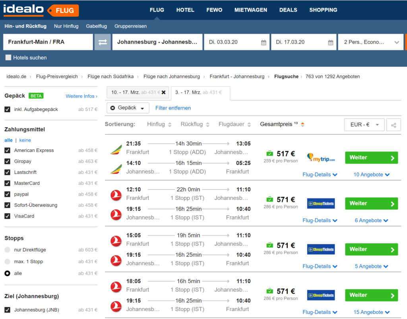
Task: Click the mytrip.com provider logo
Action: tap(321, 158)
